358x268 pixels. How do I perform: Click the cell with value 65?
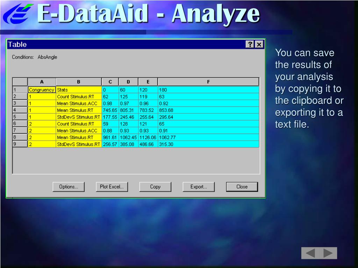point(208,124)
